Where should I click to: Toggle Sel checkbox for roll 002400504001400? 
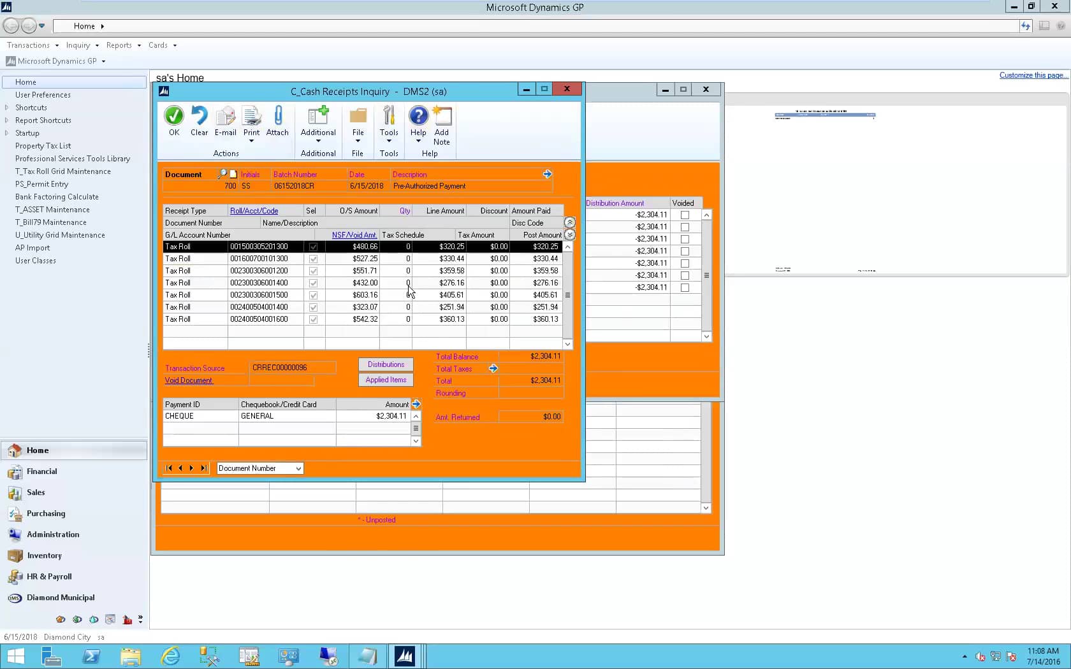(x=313, y=307)
